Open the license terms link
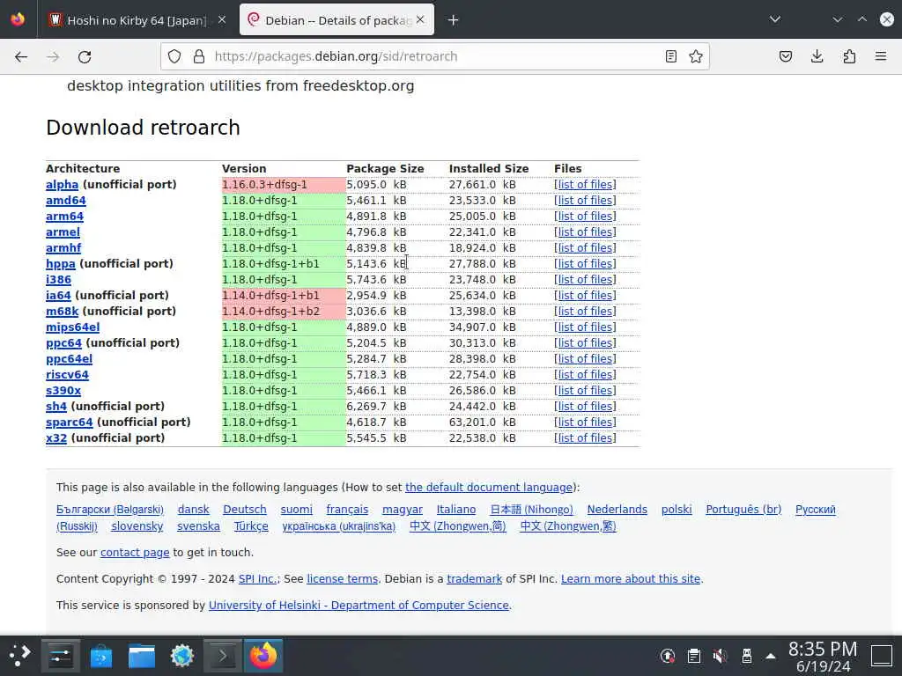This screenshot has width=902, height=676. point(343,579)
